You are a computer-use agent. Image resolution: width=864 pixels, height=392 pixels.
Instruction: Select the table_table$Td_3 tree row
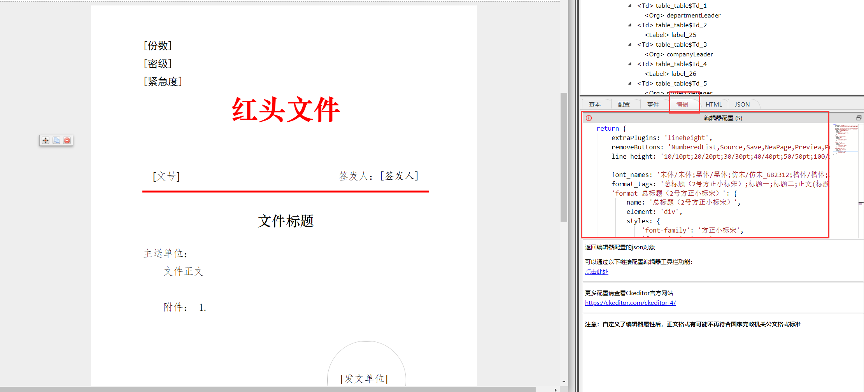672,44
